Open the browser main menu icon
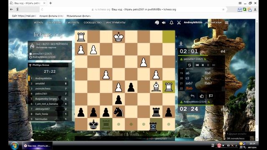The image size is (267, 150). pos(240,3)
